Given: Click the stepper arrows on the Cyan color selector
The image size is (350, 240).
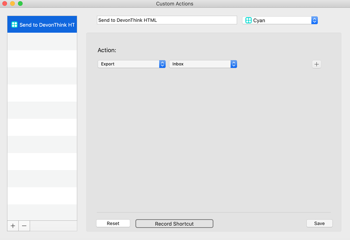Looking at the screenshot, I should (314, 20).
